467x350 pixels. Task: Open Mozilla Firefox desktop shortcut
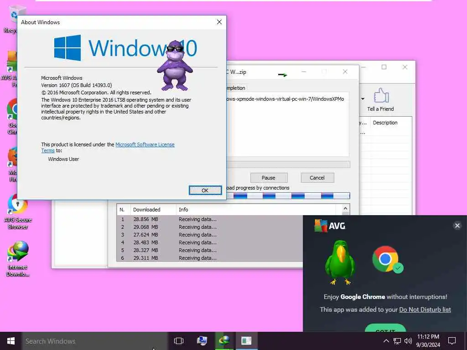[x=12, y=164]
